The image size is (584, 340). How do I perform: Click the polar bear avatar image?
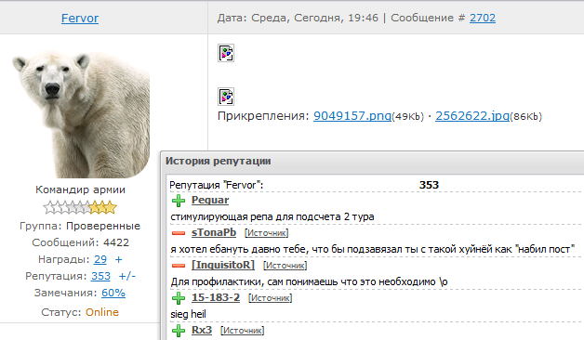(x=81, y=114)
